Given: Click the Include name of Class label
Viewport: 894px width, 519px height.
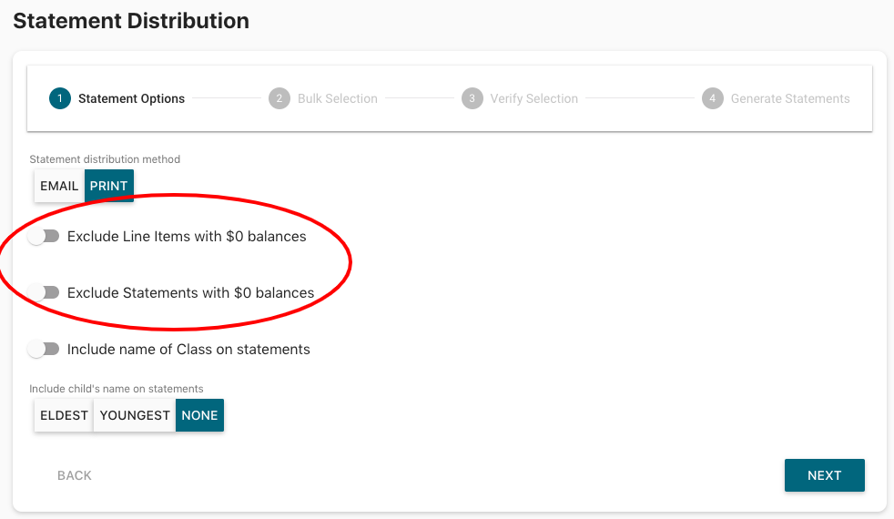Looking at the screenshot, I should pyautogui.click(x=188, y=350).
